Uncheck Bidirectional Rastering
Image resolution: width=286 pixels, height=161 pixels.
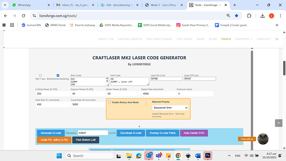point(58,75)
